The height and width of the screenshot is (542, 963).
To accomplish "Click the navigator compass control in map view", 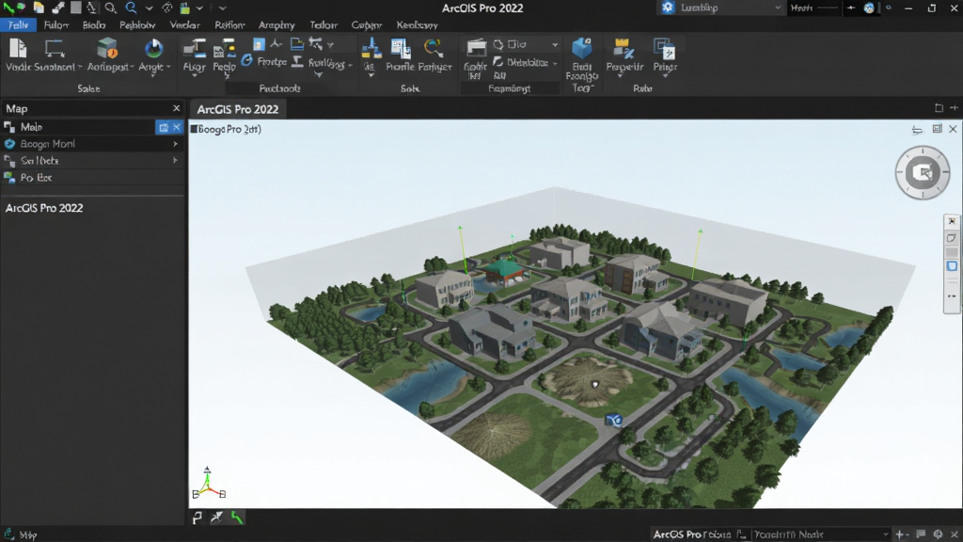I will pos(923,173).
